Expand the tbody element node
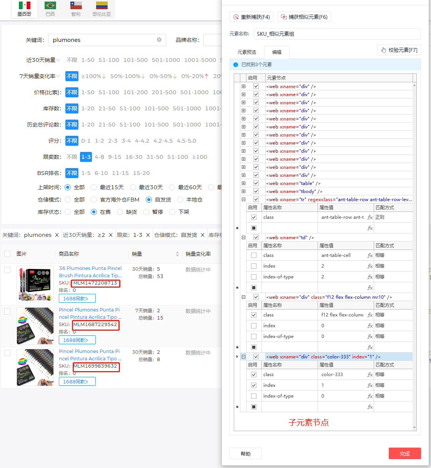 click(243, 192)
